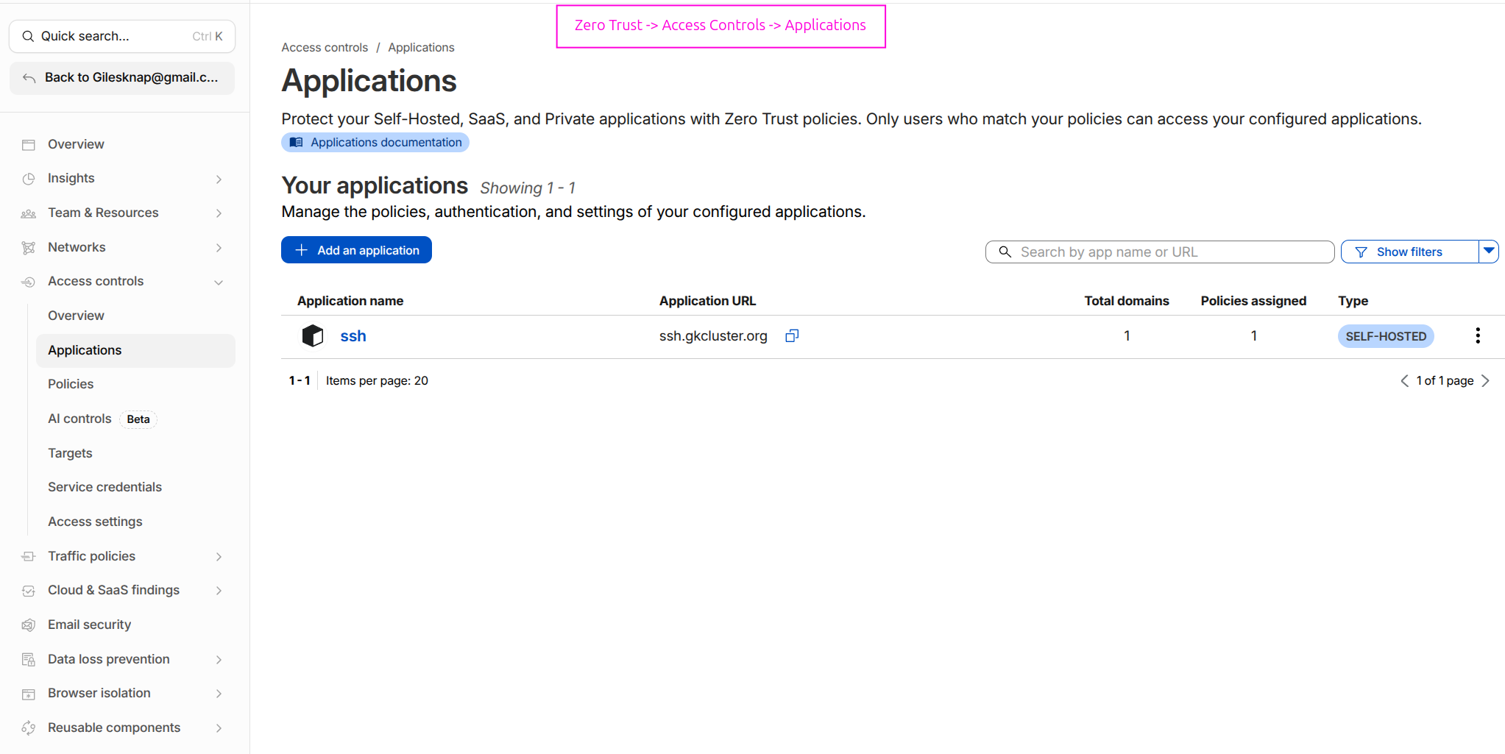Click the Insights pie-chart icon
1505x754 pixels.
click(x=28, y=178)
